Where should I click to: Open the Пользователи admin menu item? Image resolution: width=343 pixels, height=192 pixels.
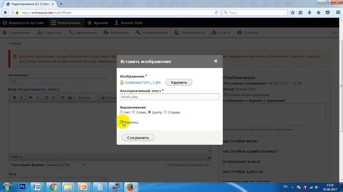tap(189, 33)
